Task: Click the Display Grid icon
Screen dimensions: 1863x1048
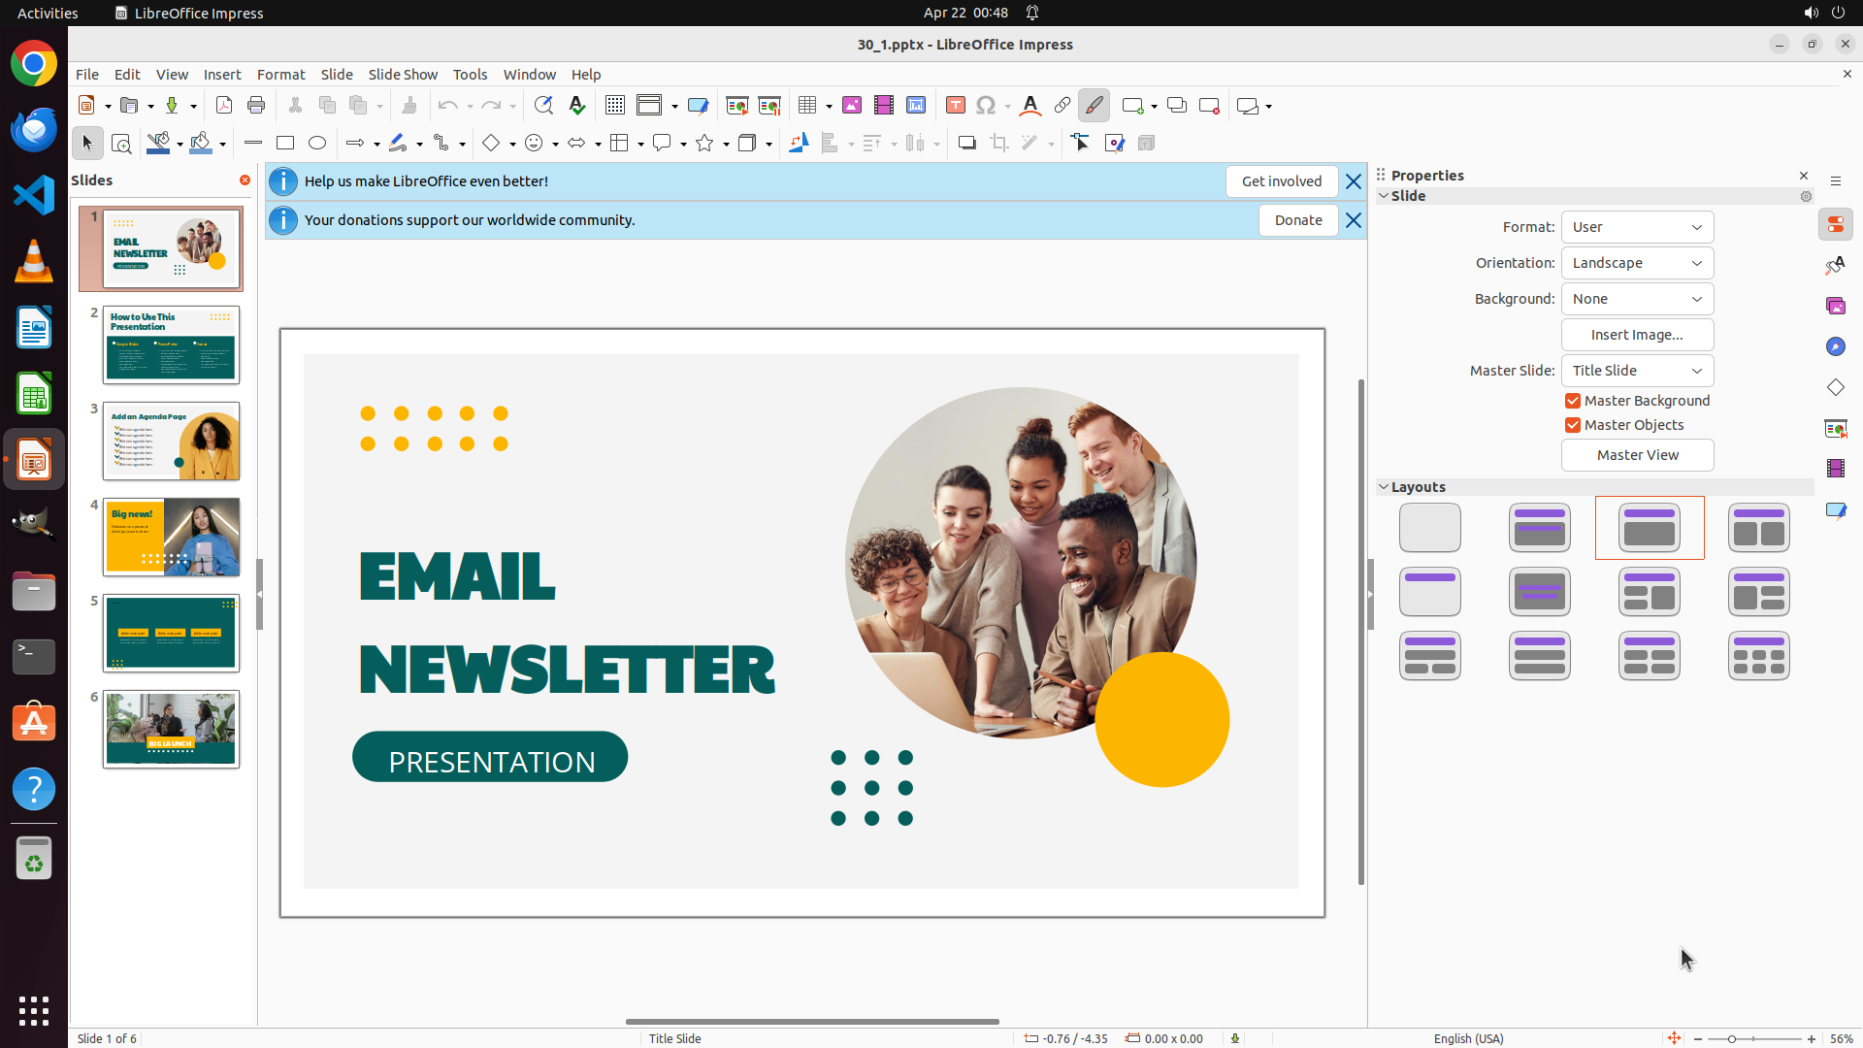Action: coord(615,106)
